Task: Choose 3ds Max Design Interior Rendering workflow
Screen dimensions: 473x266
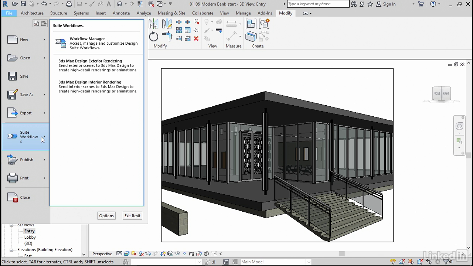Action: [x=98, y=86]
